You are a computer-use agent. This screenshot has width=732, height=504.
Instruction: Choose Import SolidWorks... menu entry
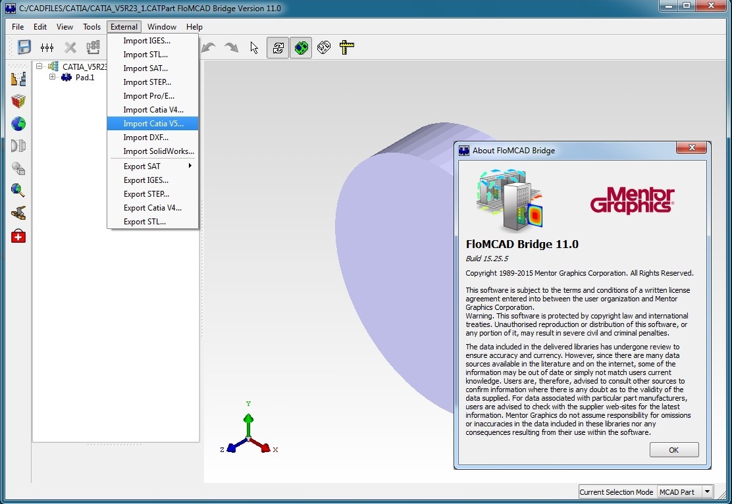coord(153,151)
